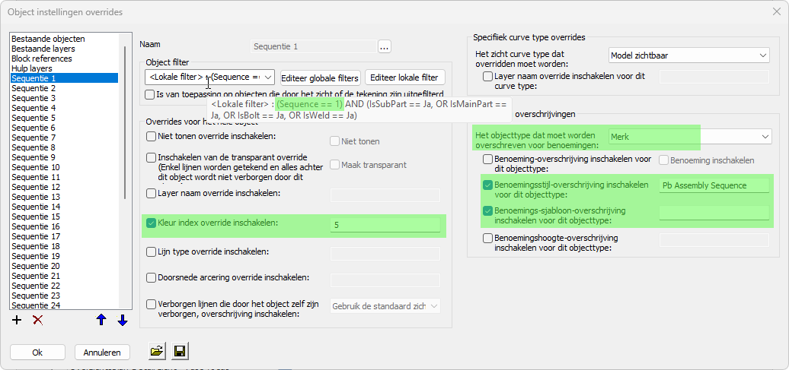Enable the Niet tonen override checkbox
Screen dimensions: 789x370
point(151,136)
